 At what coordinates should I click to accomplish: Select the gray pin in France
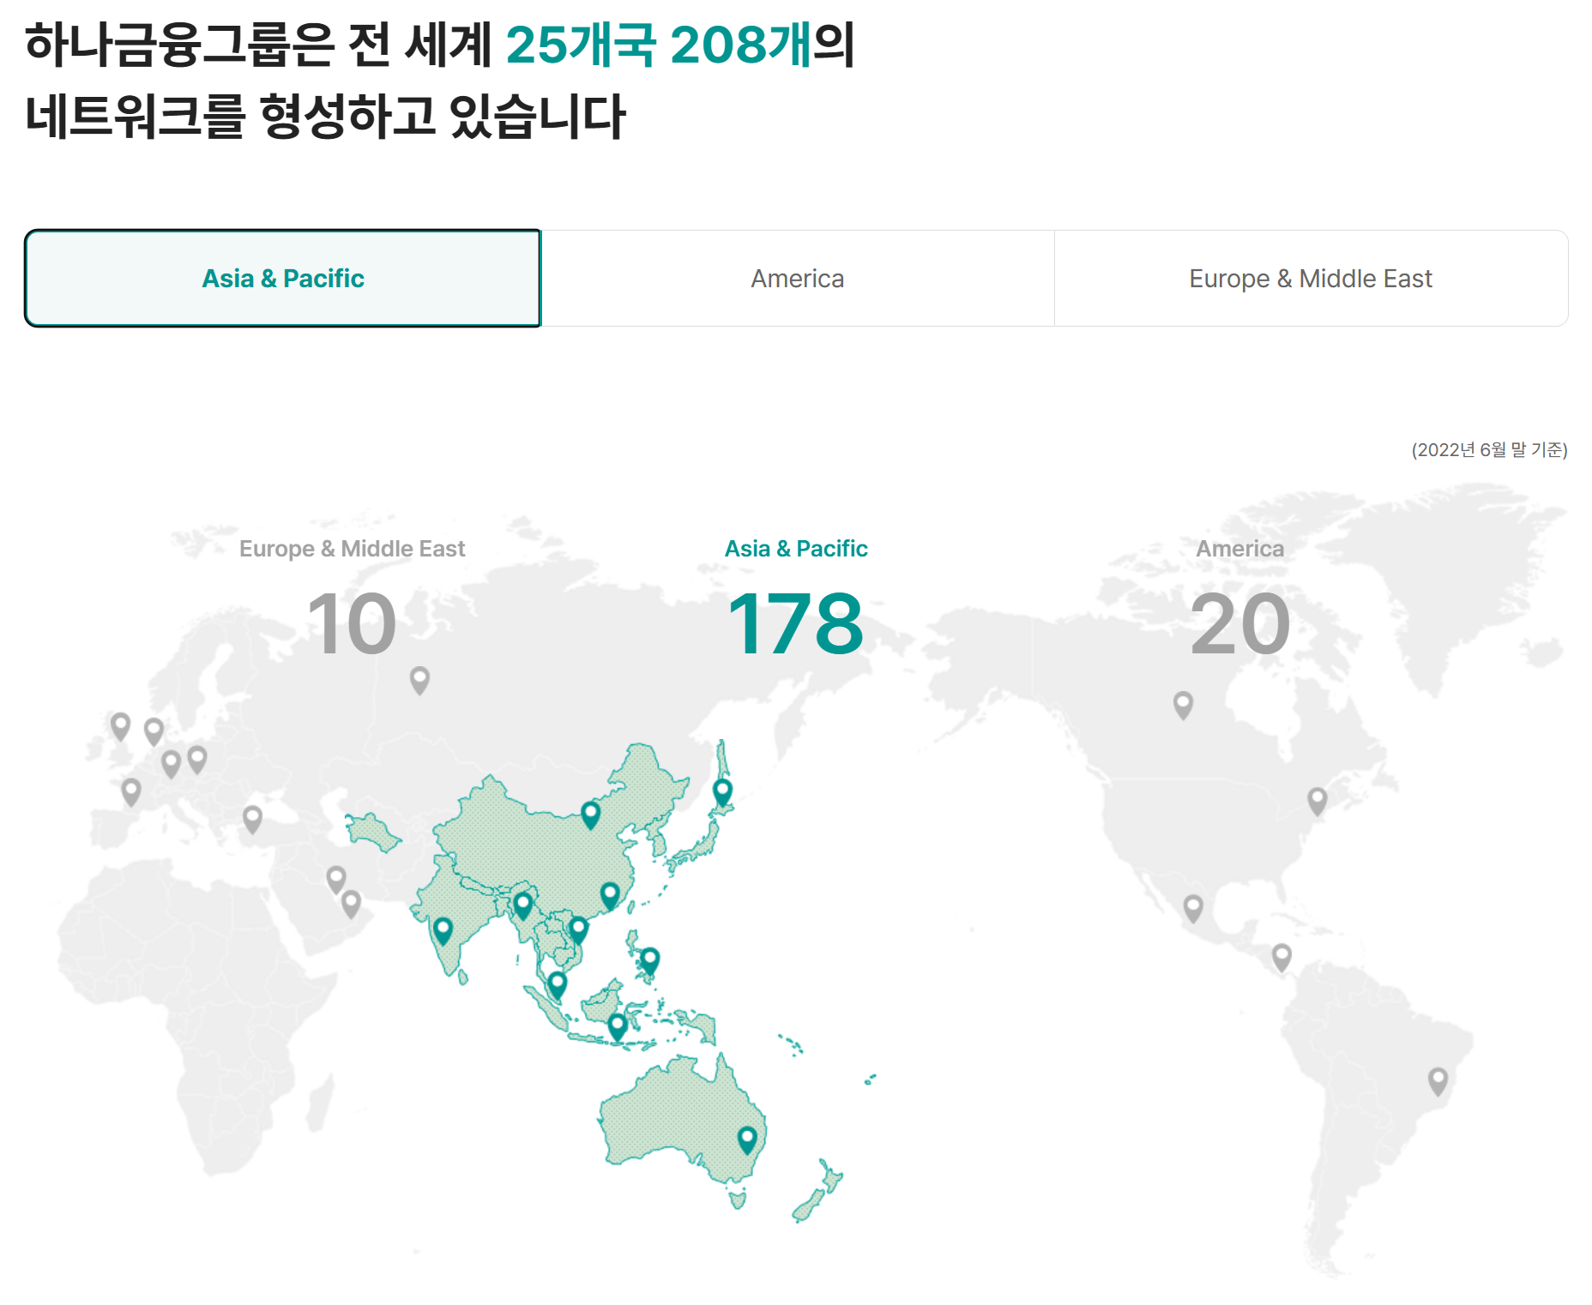tap(131, 792)
